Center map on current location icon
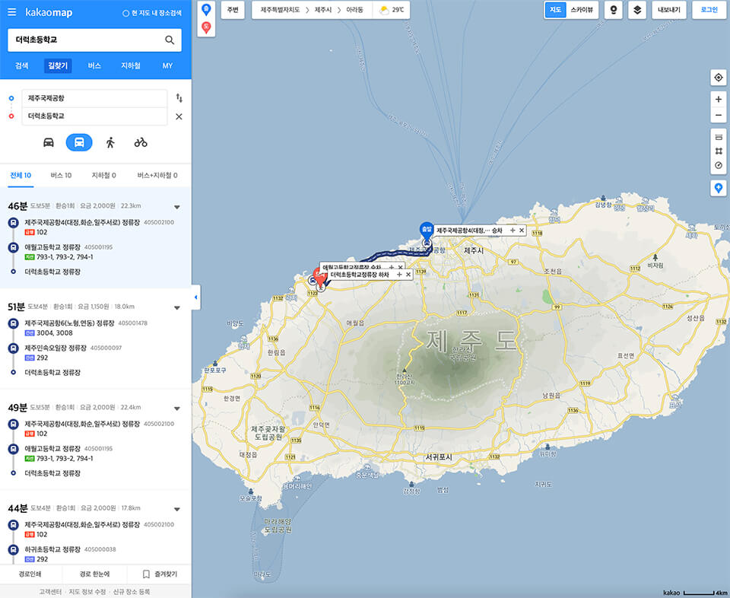This screenshot has height=598, width=730. point(719,78)
